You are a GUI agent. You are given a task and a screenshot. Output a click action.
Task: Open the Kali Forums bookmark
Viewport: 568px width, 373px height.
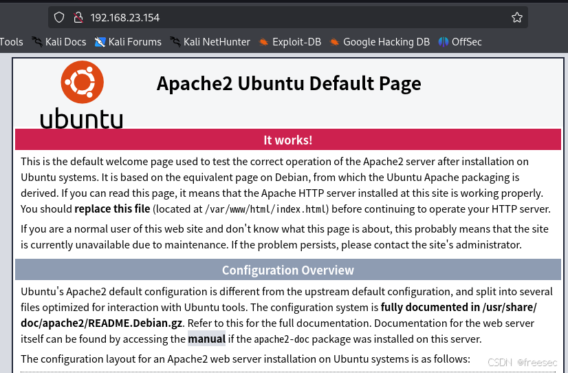point(128,42)
